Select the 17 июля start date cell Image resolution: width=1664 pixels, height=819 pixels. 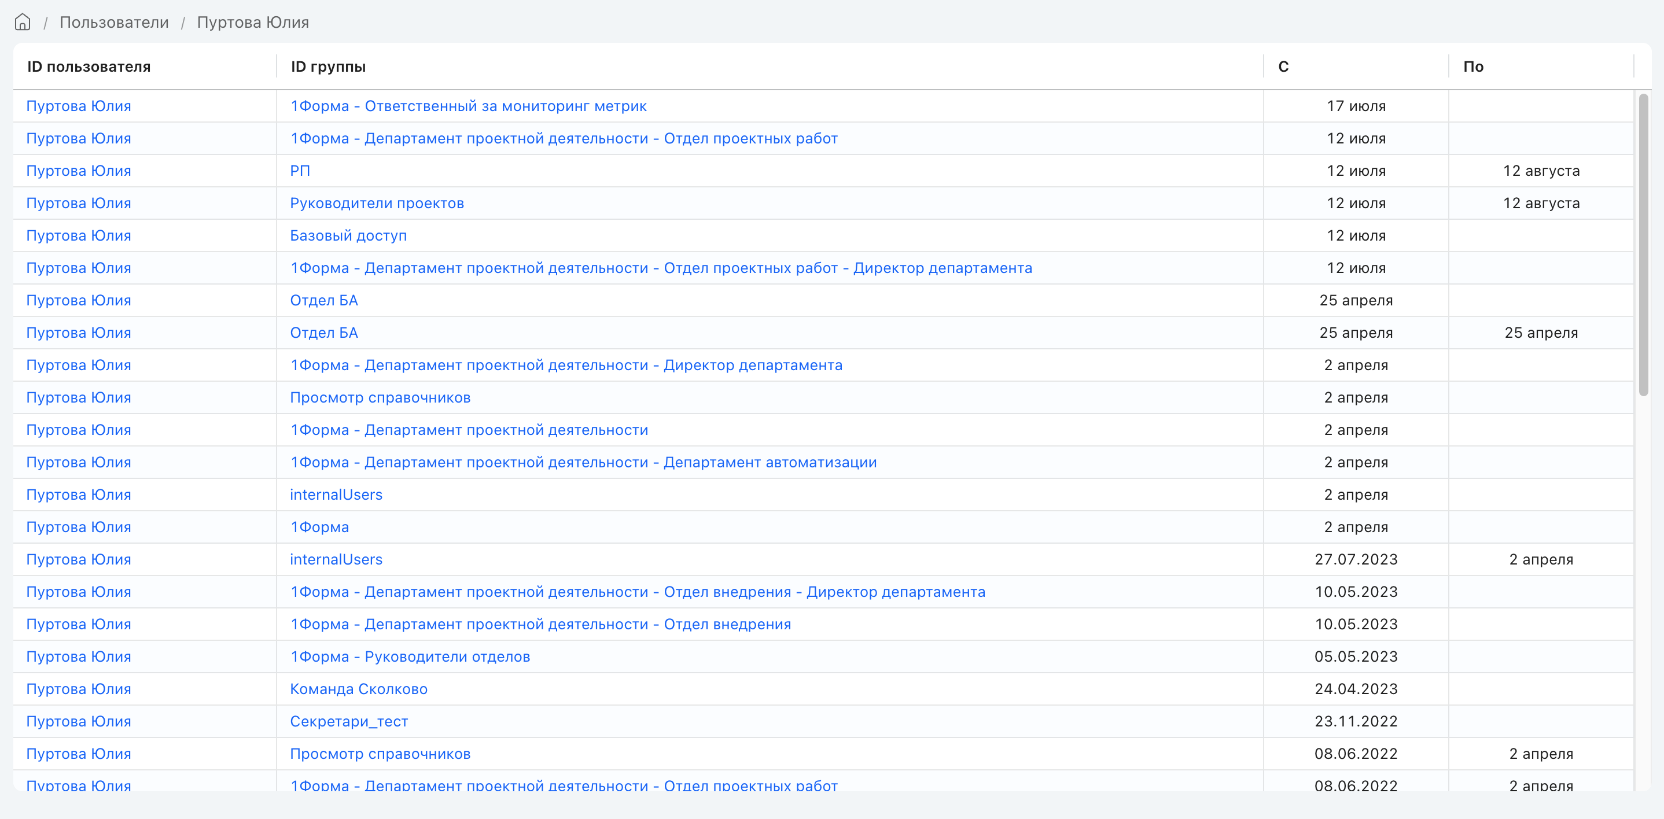coord(1356,106)
